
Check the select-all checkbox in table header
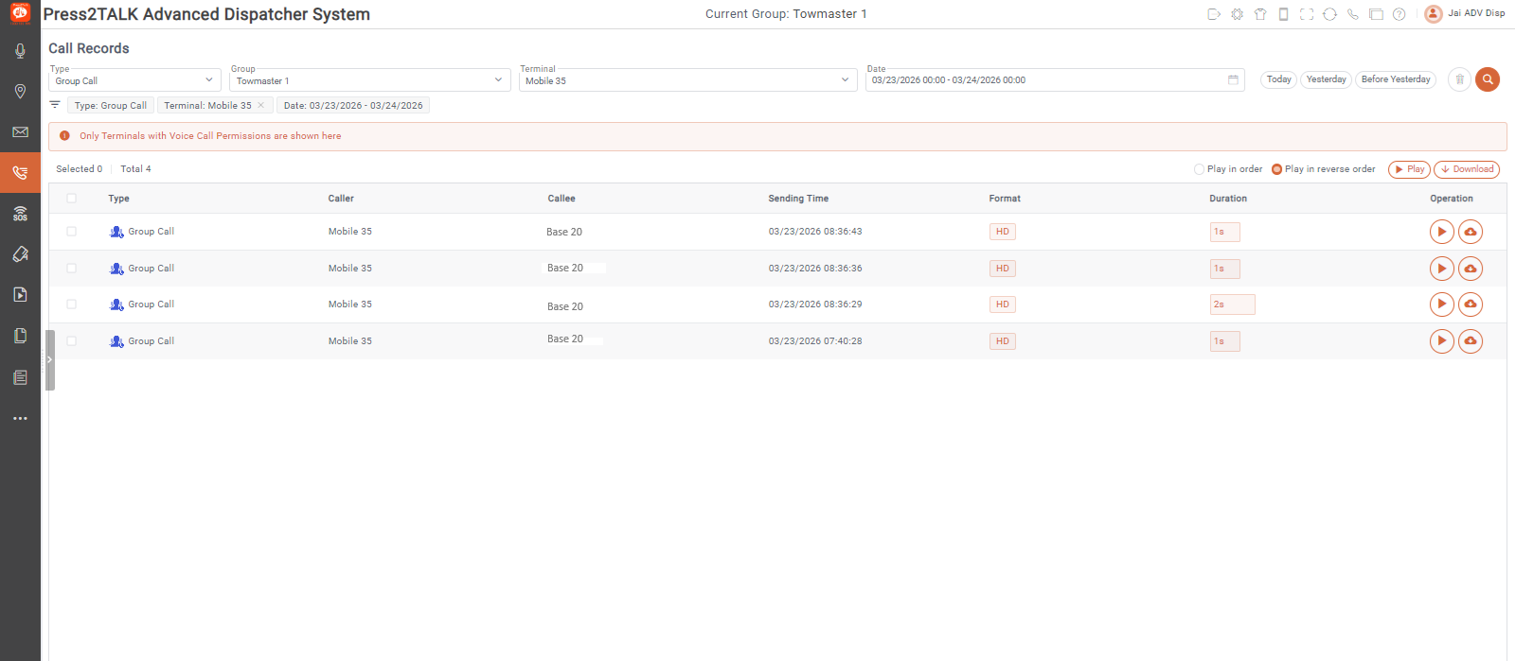click(71, 199)
